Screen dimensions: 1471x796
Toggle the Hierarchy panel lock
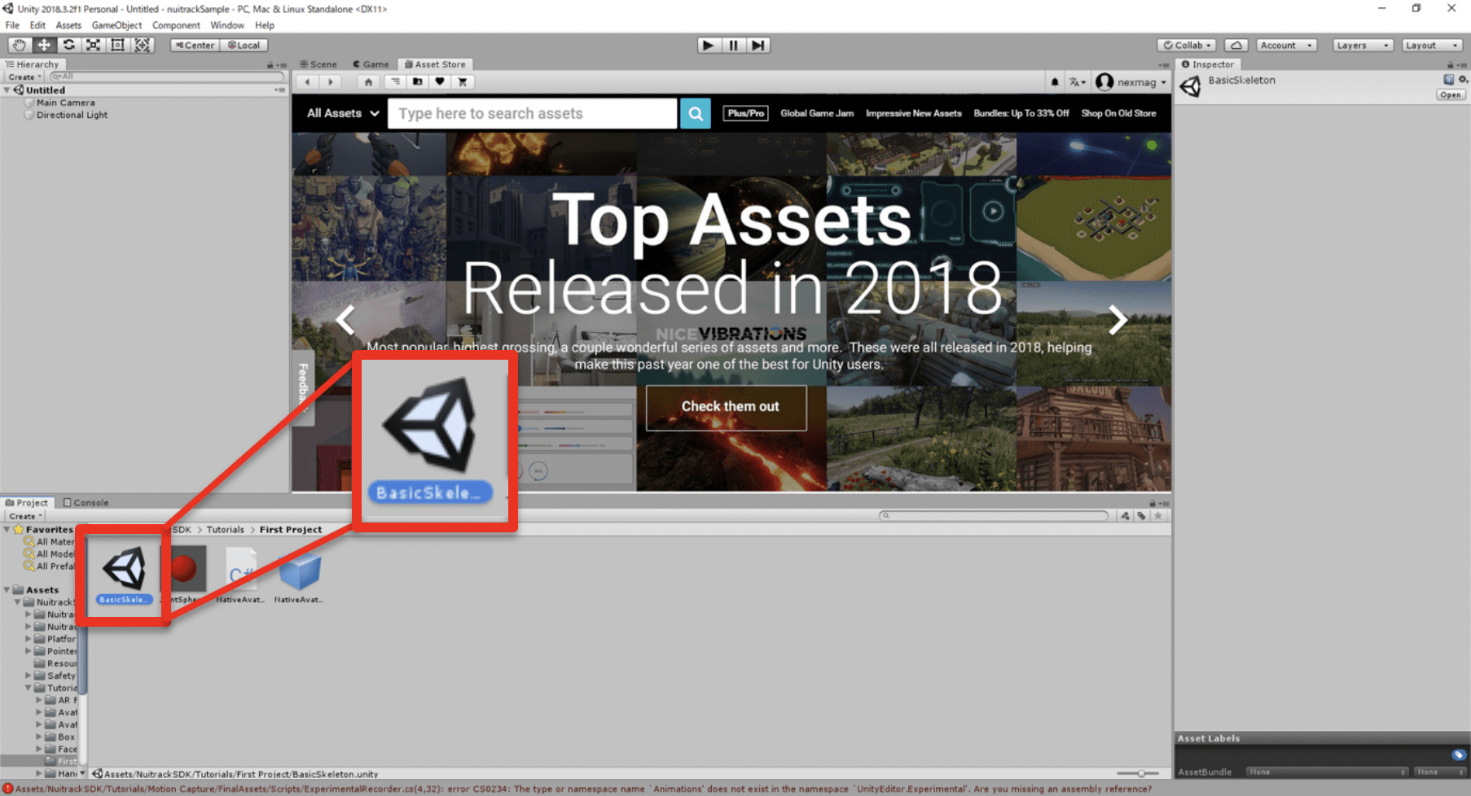pos(270,65)
